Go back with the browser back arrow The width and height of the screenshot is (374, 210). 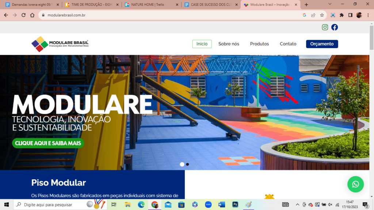coord(6,15)
